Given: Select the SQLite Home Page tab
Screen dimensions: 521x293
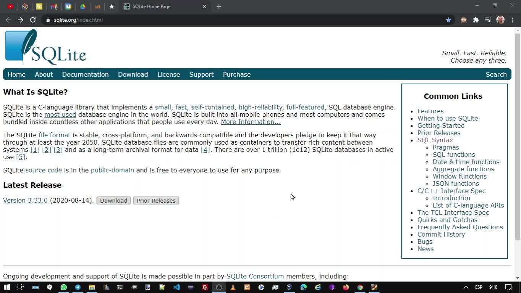Looking at the screenshot, I should point(165,6).
